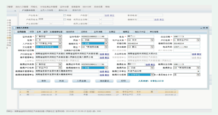The width and height of the screenshot is (218, 115).
Task: Switch to the 怀孕 tab
Action: (x=32, y=32)
